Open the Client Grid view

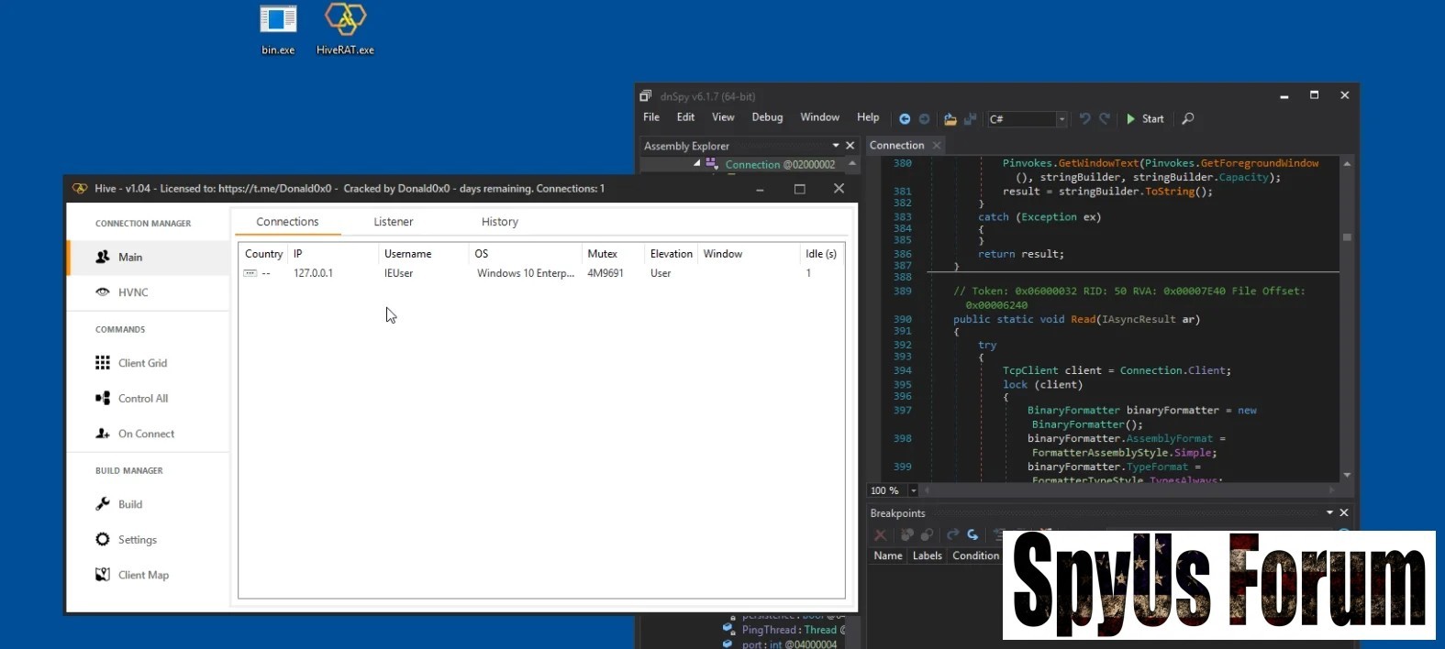click(x=142, y=363)
